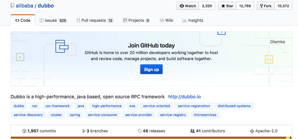
Task: Click the alibaba owner link
Action: pos(25,6)
